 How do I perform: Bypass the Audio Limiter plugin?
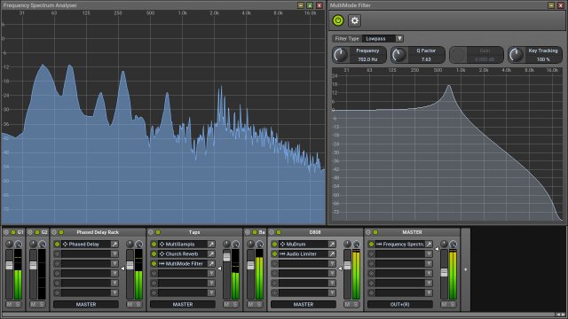(274, 254)
